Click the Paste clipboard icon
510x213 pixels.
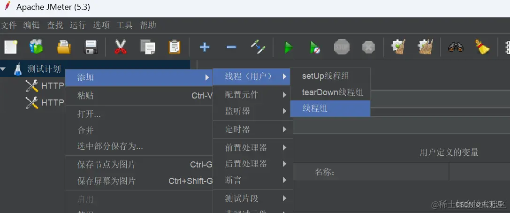175,47
